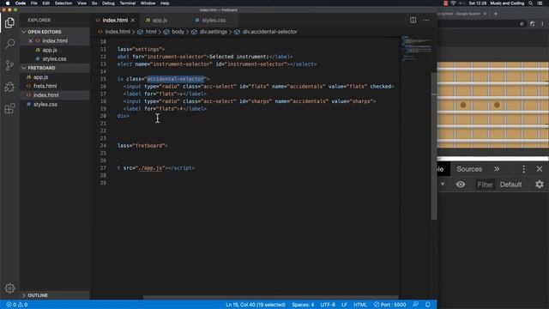Click the Ln 15, Col 40 cursor position
This screenshot has height=309, width=549.
(x=256, y=305)
